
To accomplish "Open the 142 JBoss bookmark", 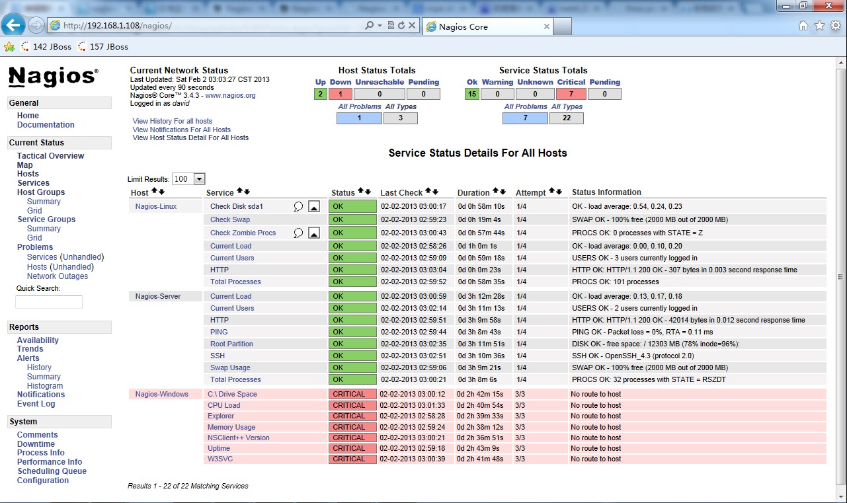I will coord(46,47).
